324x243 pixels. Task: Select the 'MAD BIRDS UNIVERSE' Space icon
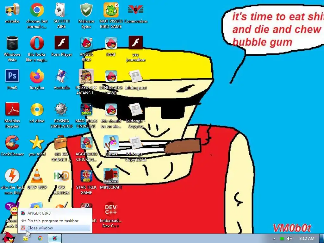coord(86,115)
